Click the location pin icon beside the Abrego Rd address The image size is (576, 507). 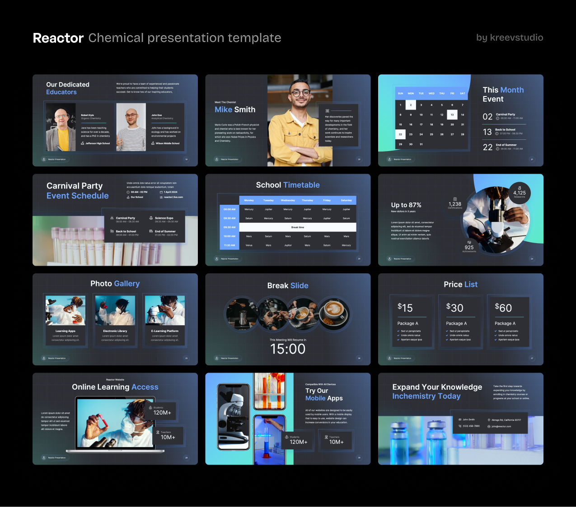click(x=489, y=420)
